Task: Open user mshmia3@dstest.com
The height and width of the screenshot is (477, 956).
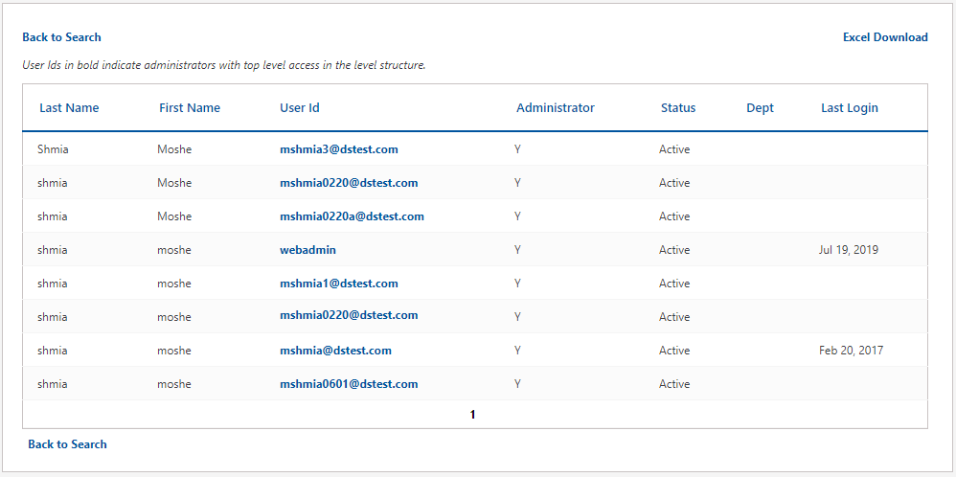Action: click(338, 149)
